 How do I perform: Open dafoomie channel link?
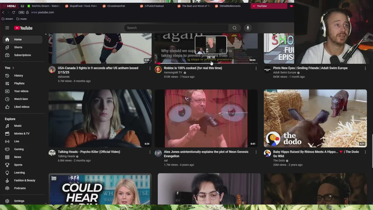[64, 77]
